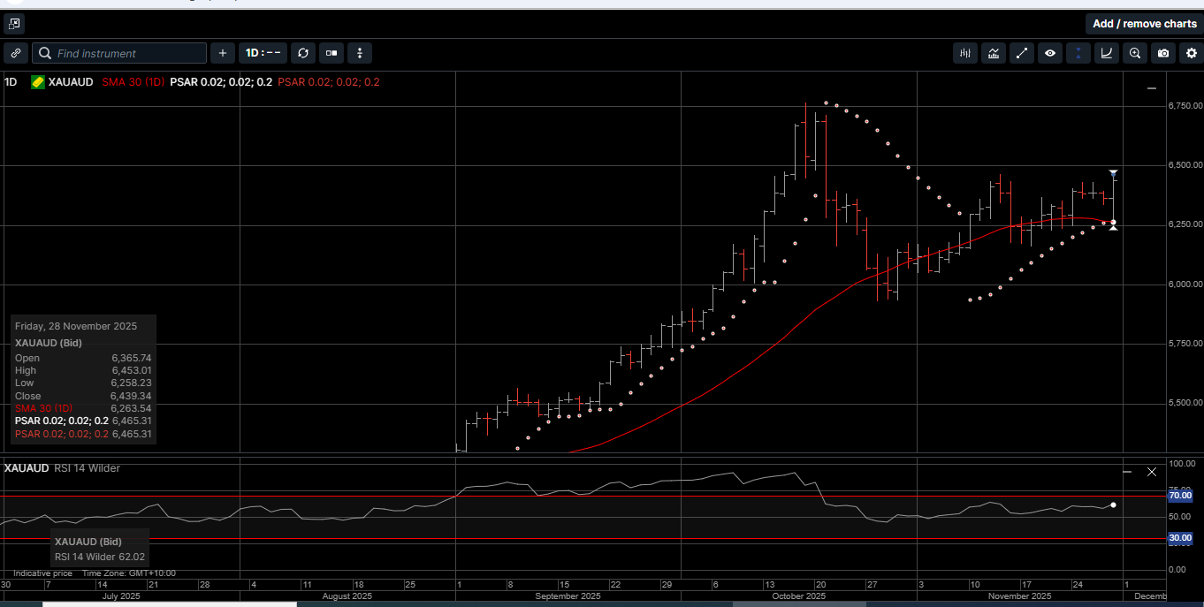1204x607 pixels.
Task: Activate the crosshair tool icon
Action: coord(1078,53)
